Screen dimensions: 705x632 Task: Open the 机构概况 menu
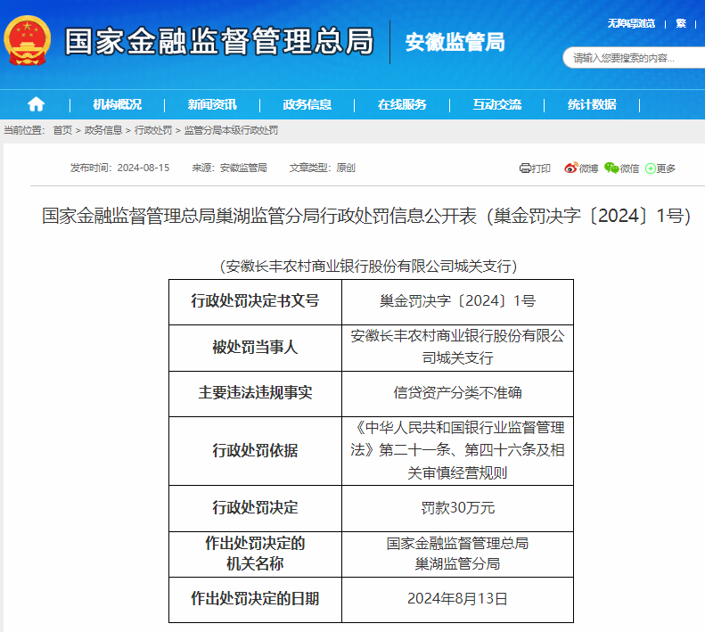pyautogui.click(x=117, y=104)
